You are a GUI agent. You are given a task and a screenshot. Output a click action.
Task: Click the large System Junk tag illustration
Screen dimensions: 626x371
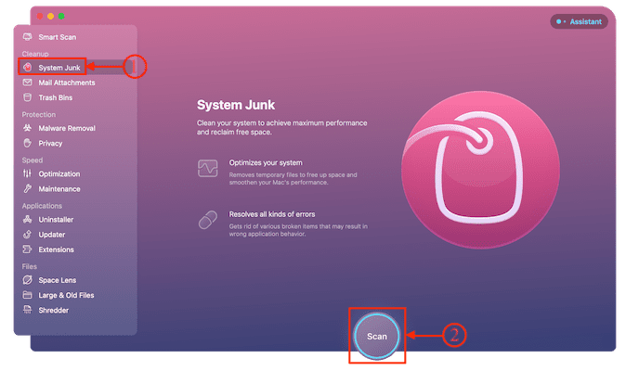click(480, 170)
